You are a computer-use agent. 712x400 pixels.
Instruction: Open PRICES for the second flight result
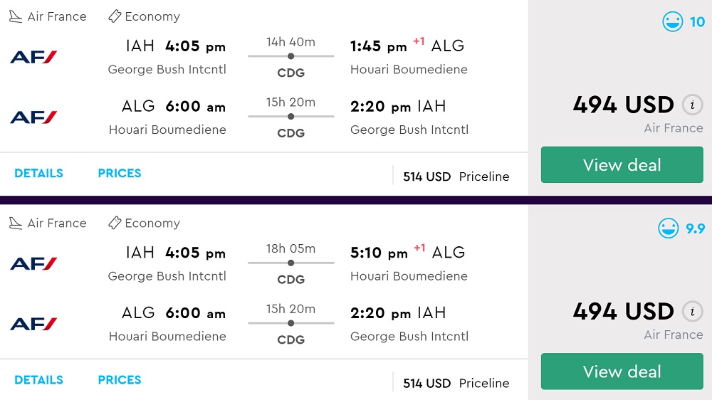[120, 379]
